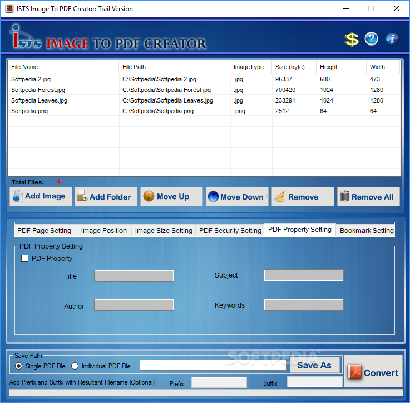The image size is (410, 403).
Task: Sort by Size (byte) column header
Action: pos(294,67)
